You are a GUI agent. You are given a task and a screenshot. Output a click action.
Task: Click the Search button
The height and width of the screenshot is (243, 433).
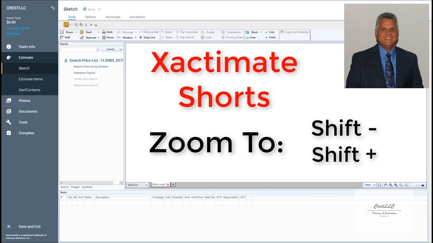[x=110, y=49]
